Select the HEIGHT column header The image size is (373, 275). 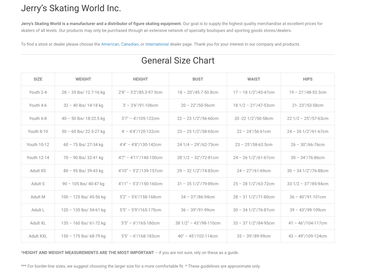point(140,79)
